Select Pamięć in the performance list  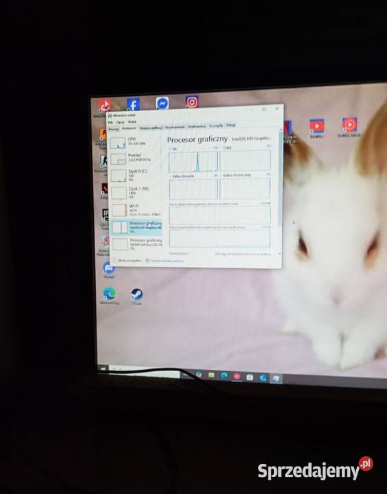[x=136, y=158]
